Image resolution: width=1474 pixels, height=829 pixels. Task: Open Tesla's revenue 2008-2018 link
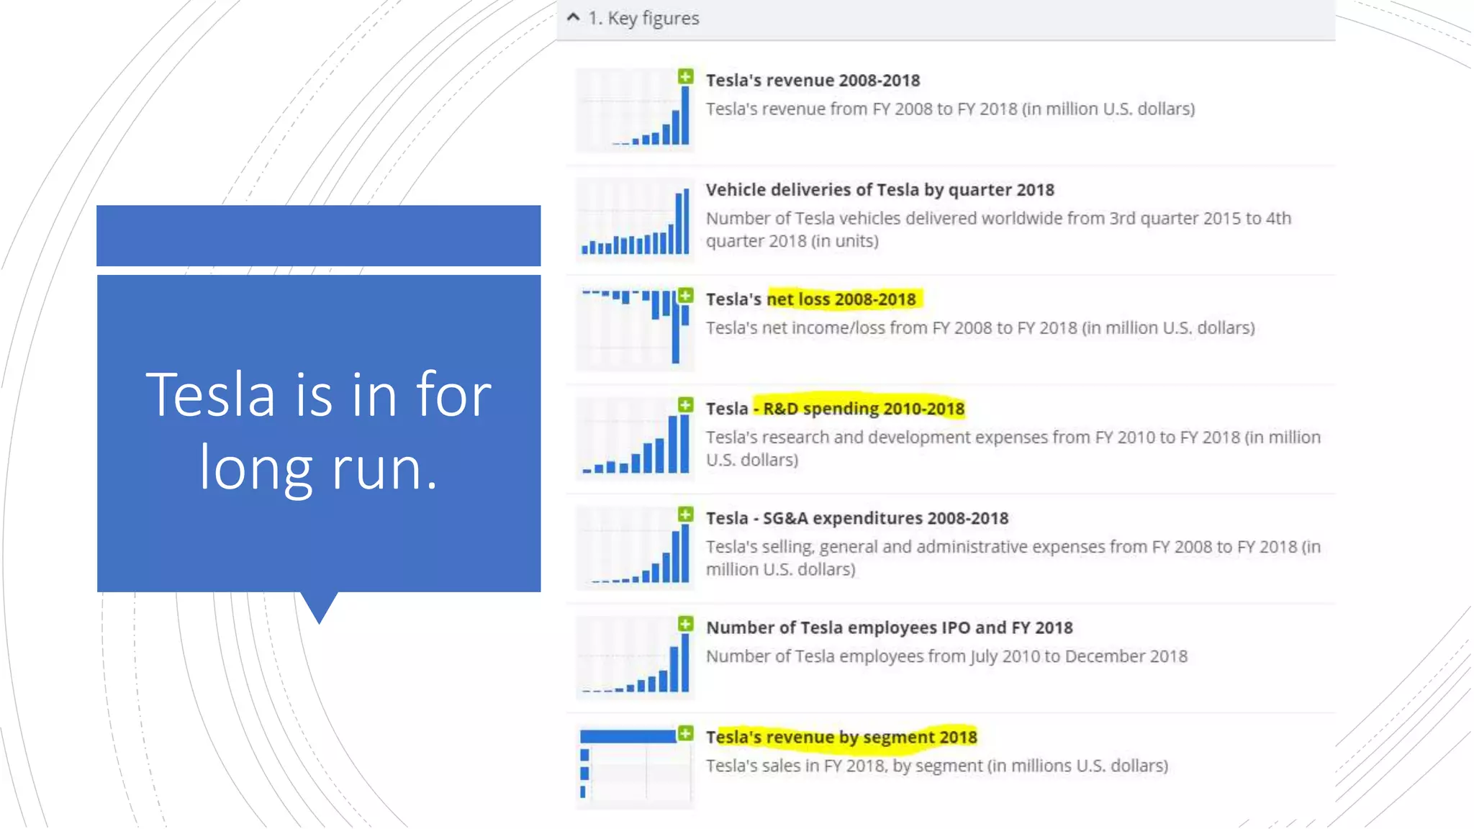click(812, 81)
